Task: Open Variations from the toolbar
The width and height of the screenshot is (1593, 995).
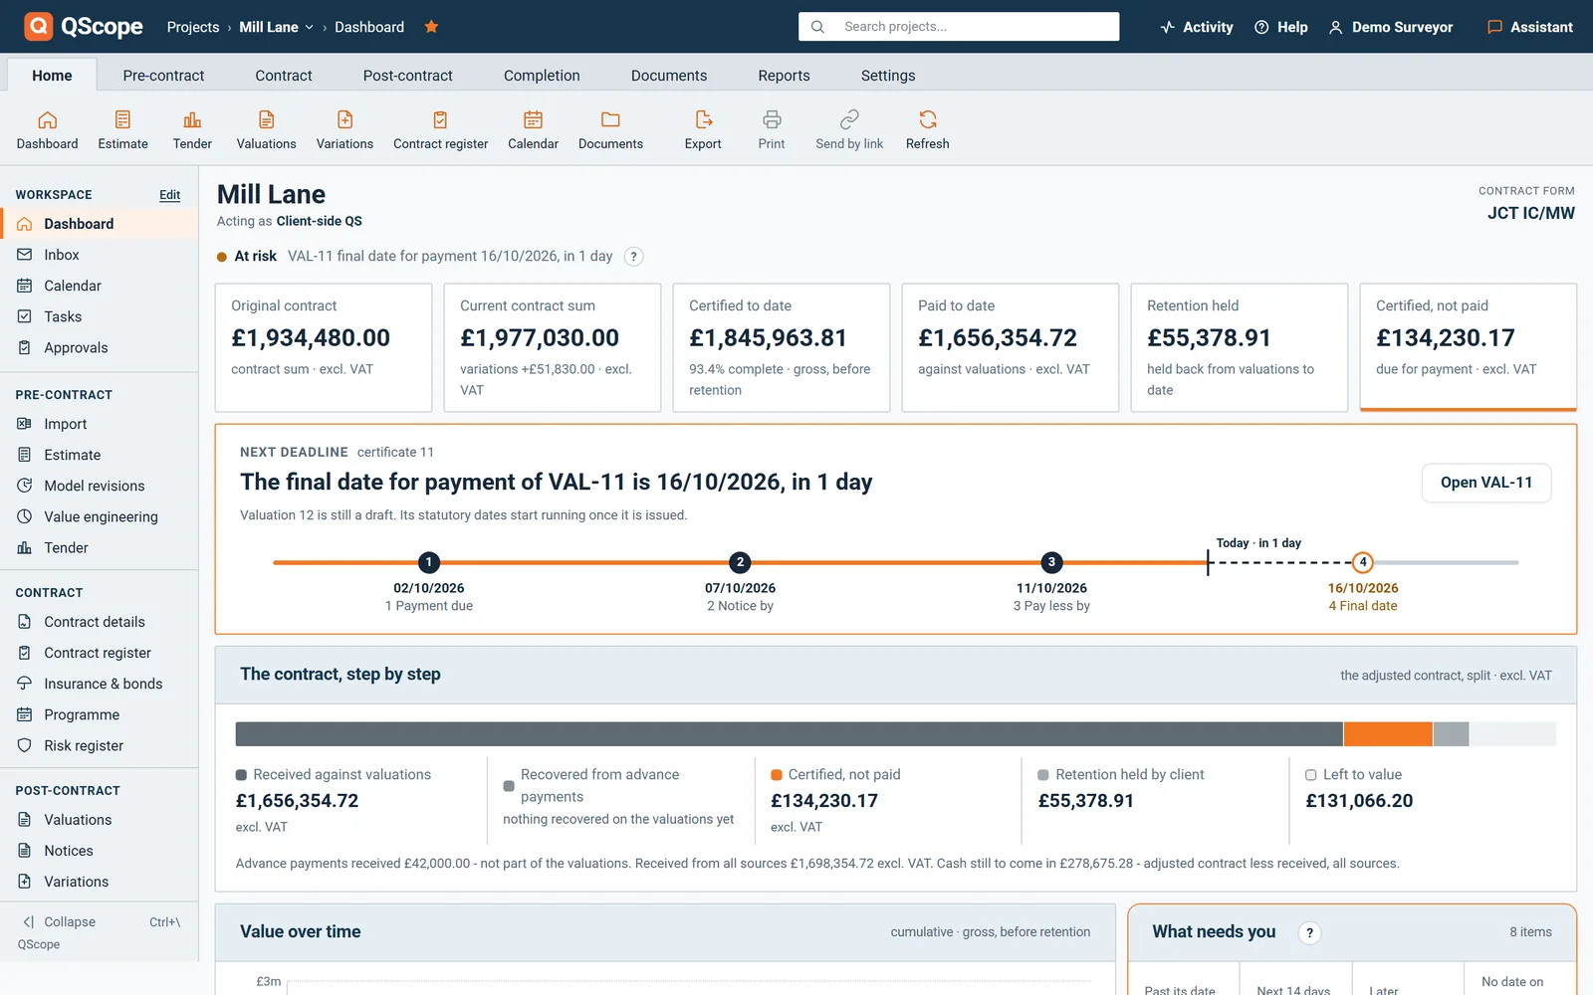Action: (x=344, y=130)
